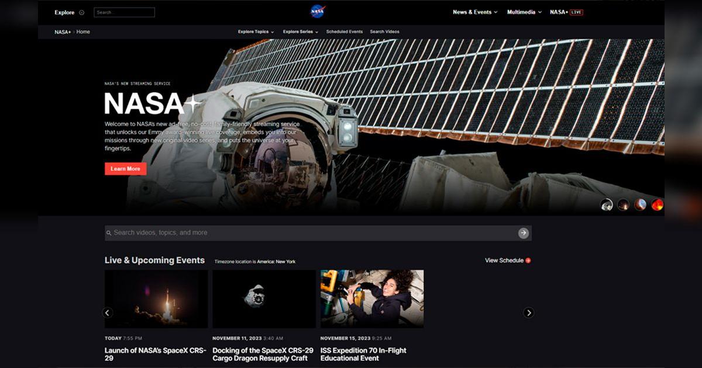The image size is (702, 368).
Task: Open the Search Videos nav item
Action: point(384,32)
